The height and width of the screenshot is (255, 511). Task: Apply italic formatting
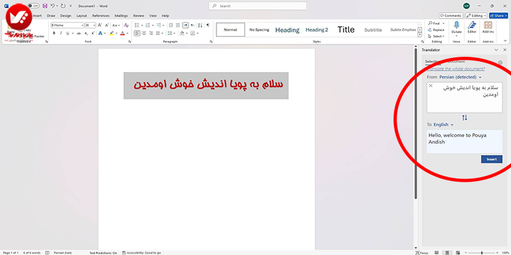point(61,33)
